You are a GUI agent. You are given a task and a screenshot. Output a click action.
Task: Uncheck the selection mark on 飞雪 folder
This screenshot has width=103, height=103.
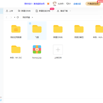pyautogui.click(x=30, y=23)
